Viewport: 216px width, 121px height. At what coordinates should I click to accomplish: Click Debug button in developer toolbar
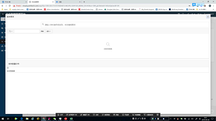click(116, 115)
